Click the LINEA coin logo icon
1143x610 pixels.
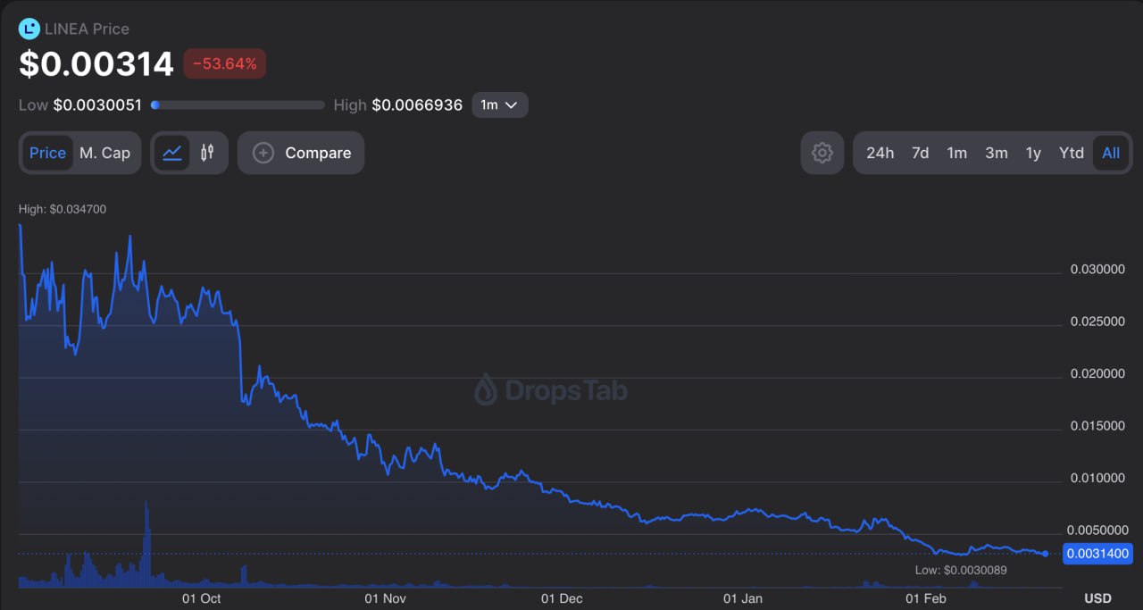point(29,29)
